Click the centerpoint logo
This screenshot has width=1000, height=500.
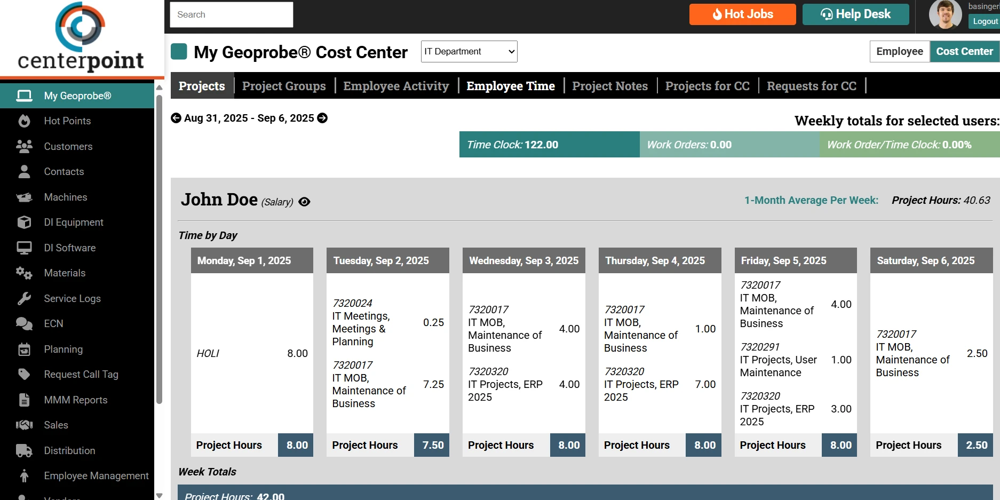[81, 37]
